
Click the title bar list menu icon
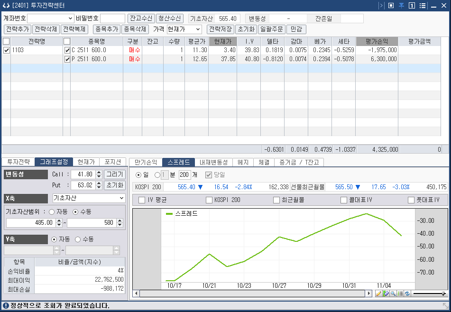pyautogui.click(x=423, y=6)
